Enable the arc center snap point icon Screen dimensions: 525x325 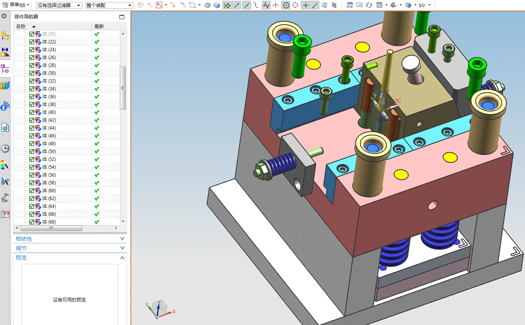point(286,5)
